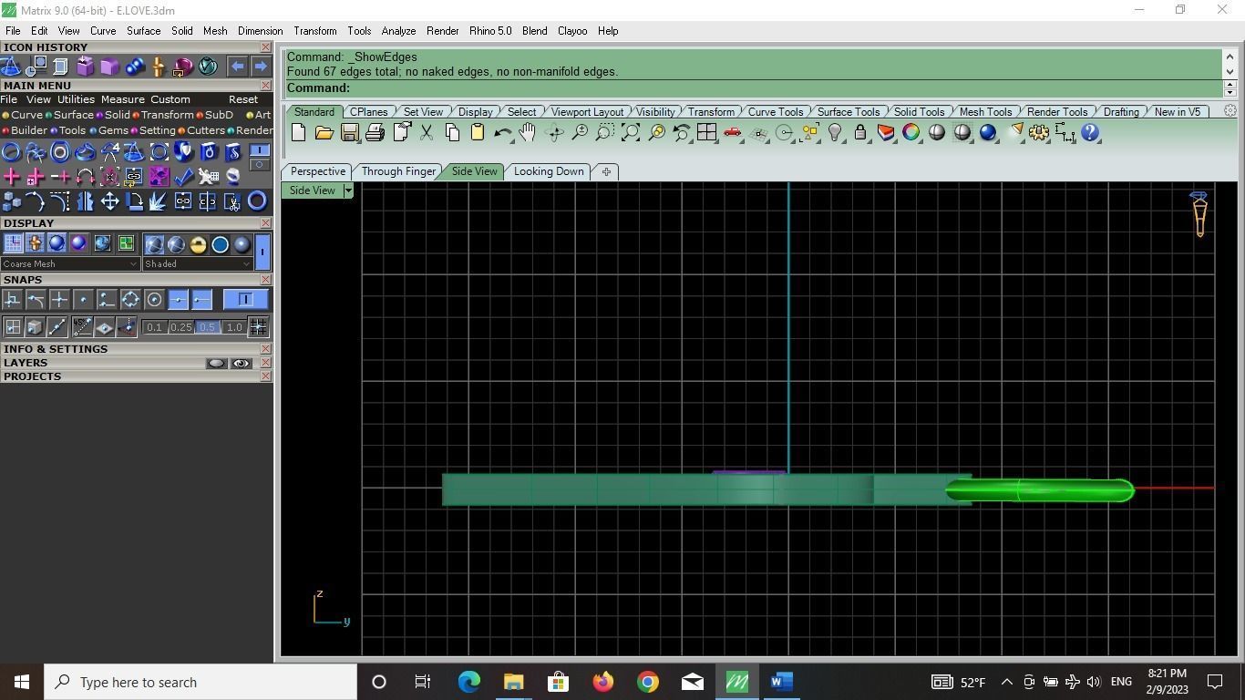Toggle layer visibility with the eye icon
1245x700 pixels.
(x=241, y=363)
